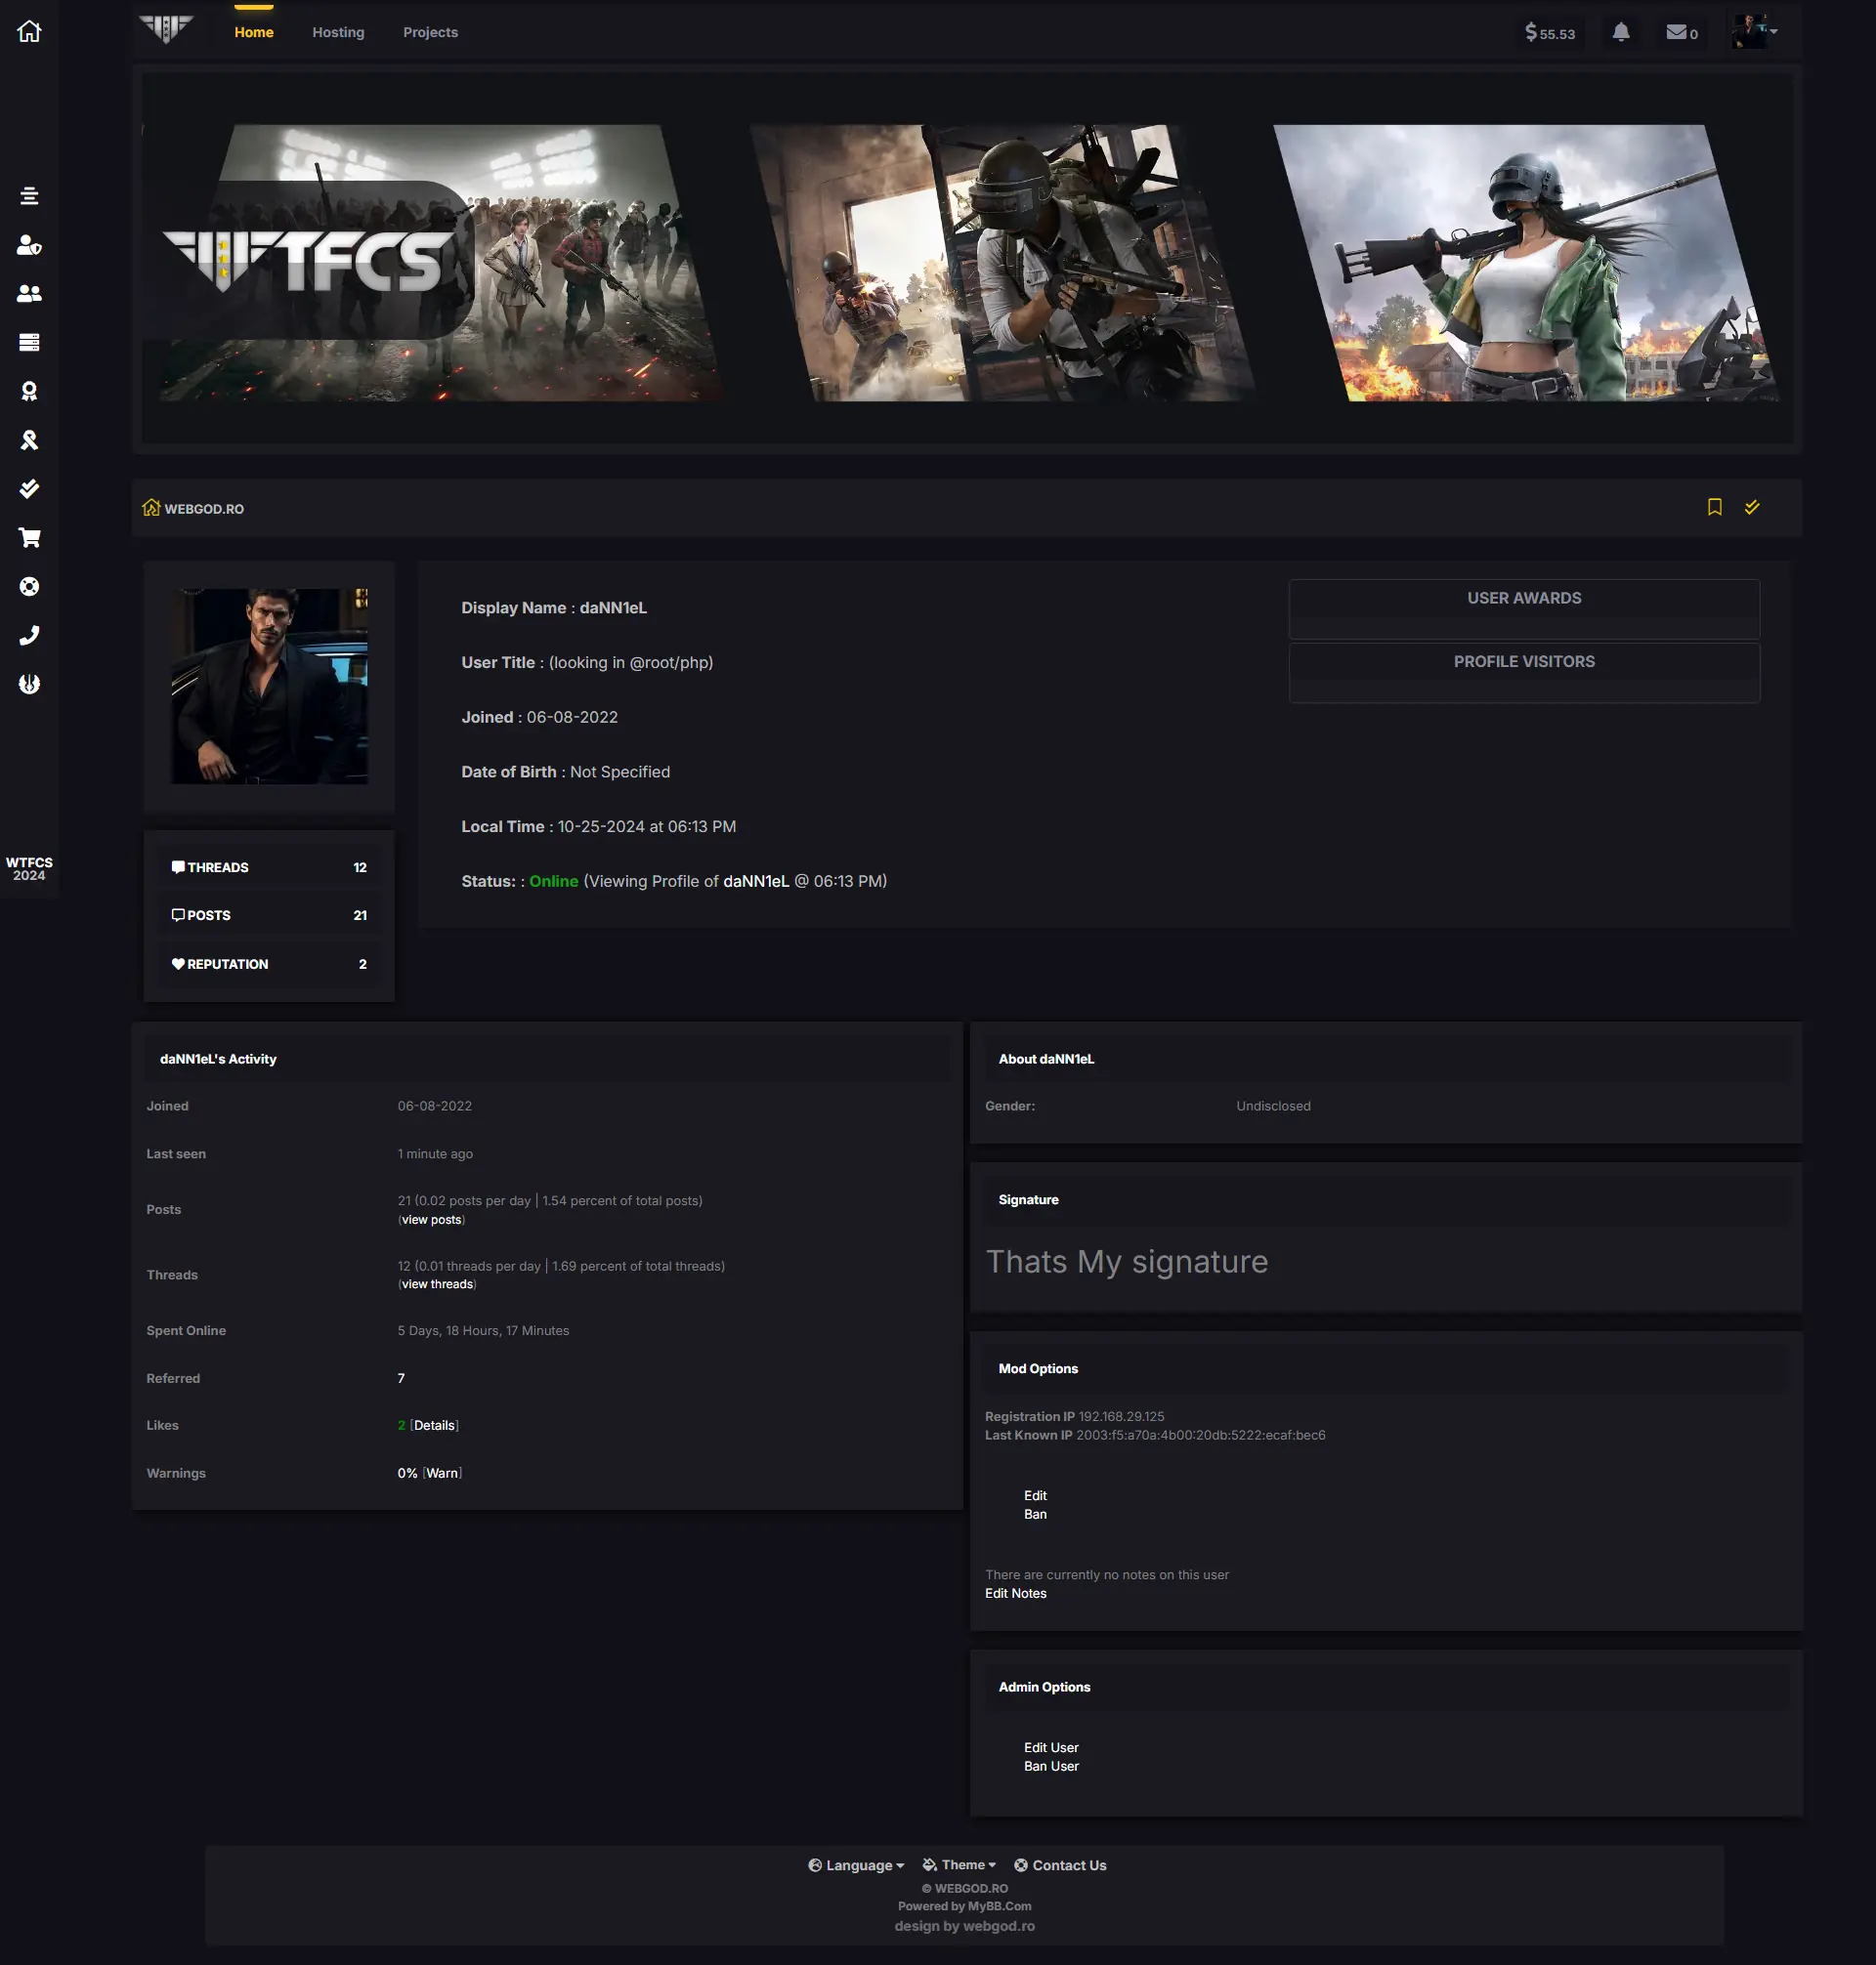Viewport: 1876px width, 1965px height.
Task: Click the award badge sidebar icon
Action: coord(29,391)
